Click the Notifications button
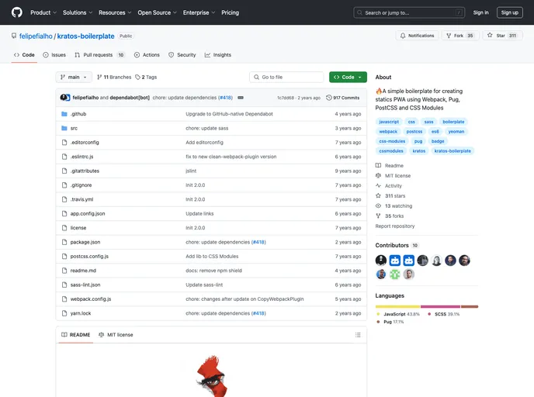Screen dimensions: 534x397 (418, 36)
